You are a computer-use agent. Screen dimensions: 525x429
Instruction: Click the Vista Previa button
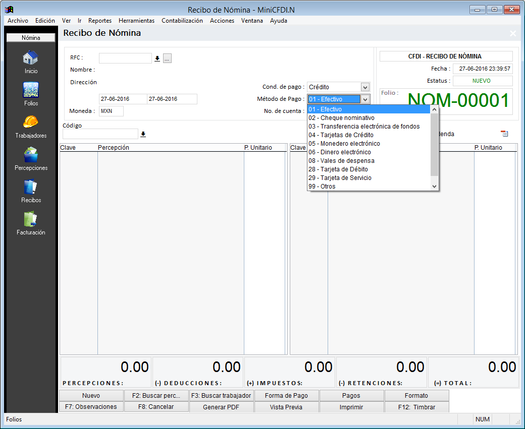(x=286, y=407)
